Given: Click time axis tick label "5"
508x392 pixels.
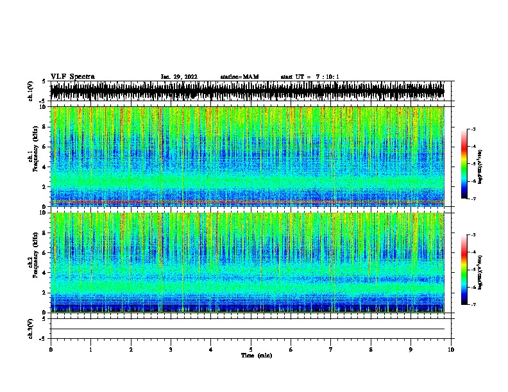Looking at the screenshot, I should click(251, 350).
